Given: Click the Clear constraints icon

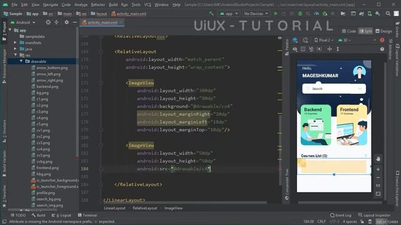Looking at the screenshot, I should pyautogui.click(x=311, y=49).
